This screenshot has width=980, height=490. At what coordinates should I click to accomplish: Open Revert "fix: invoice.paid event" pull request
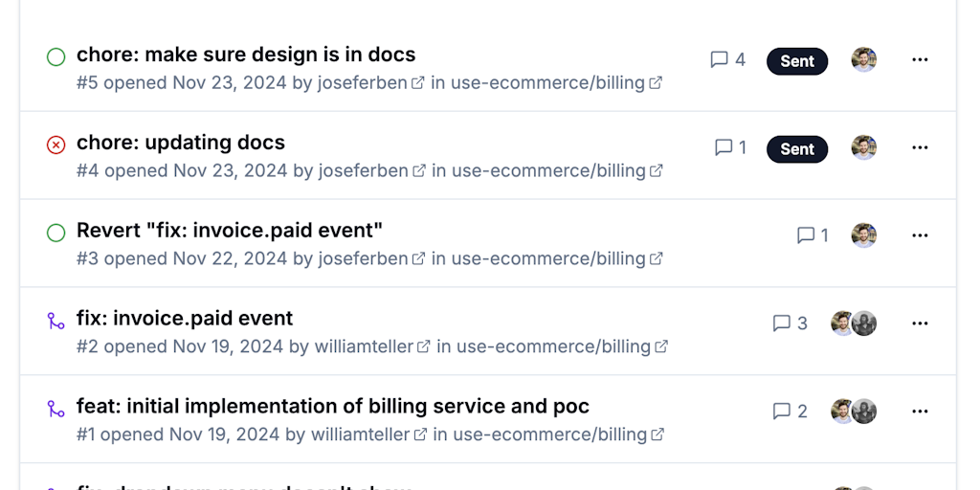click(x=230, y=231)
